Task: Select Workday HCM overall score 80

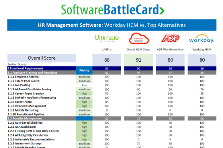Action: pyautogui.click(x=202, y=60)
